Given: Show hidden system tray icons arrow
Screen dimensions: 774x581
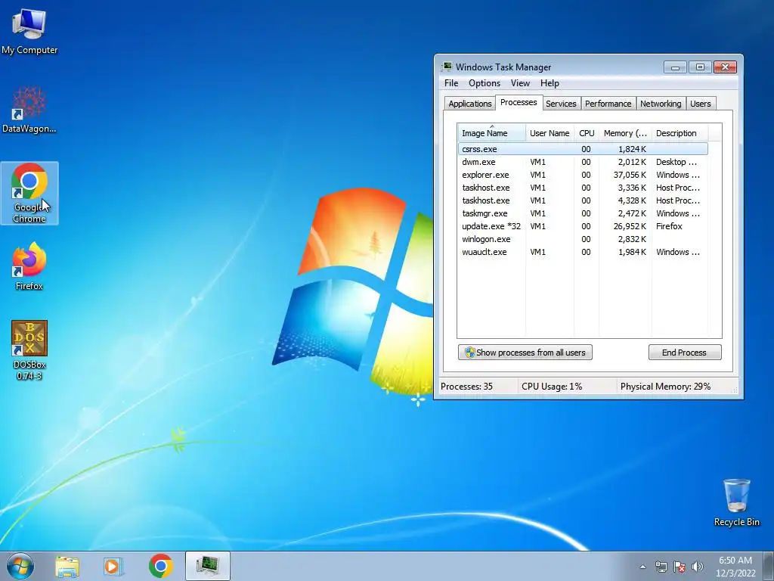Looking at the screenshot, I should [642, 567].
